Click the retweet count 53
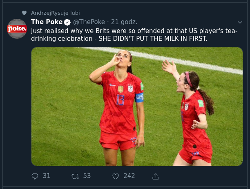250x189 pixels. tap(87, 176)
